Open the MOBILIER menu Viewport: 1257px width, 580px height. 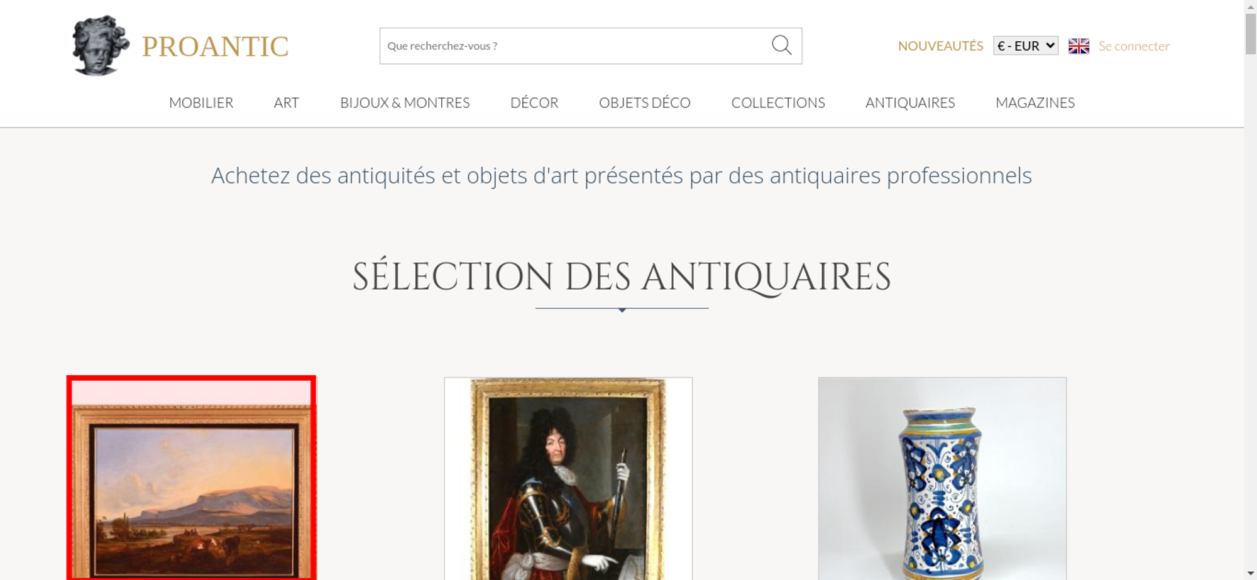point(201,102)
